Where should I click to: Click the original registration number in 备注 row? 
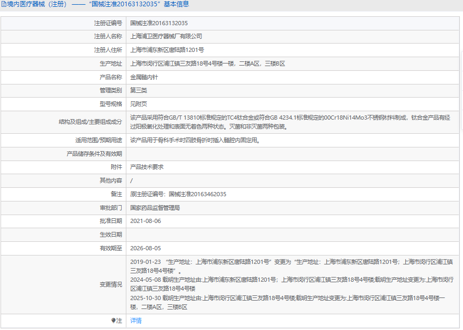tap(178, 194)
